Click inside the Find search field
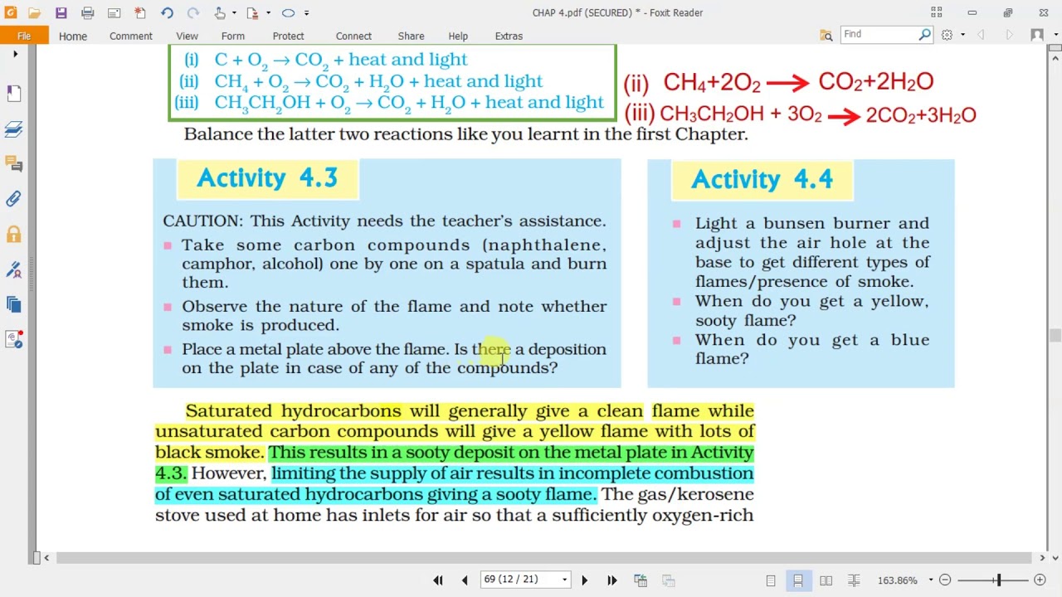1062x597 pixels. point(879,34)
